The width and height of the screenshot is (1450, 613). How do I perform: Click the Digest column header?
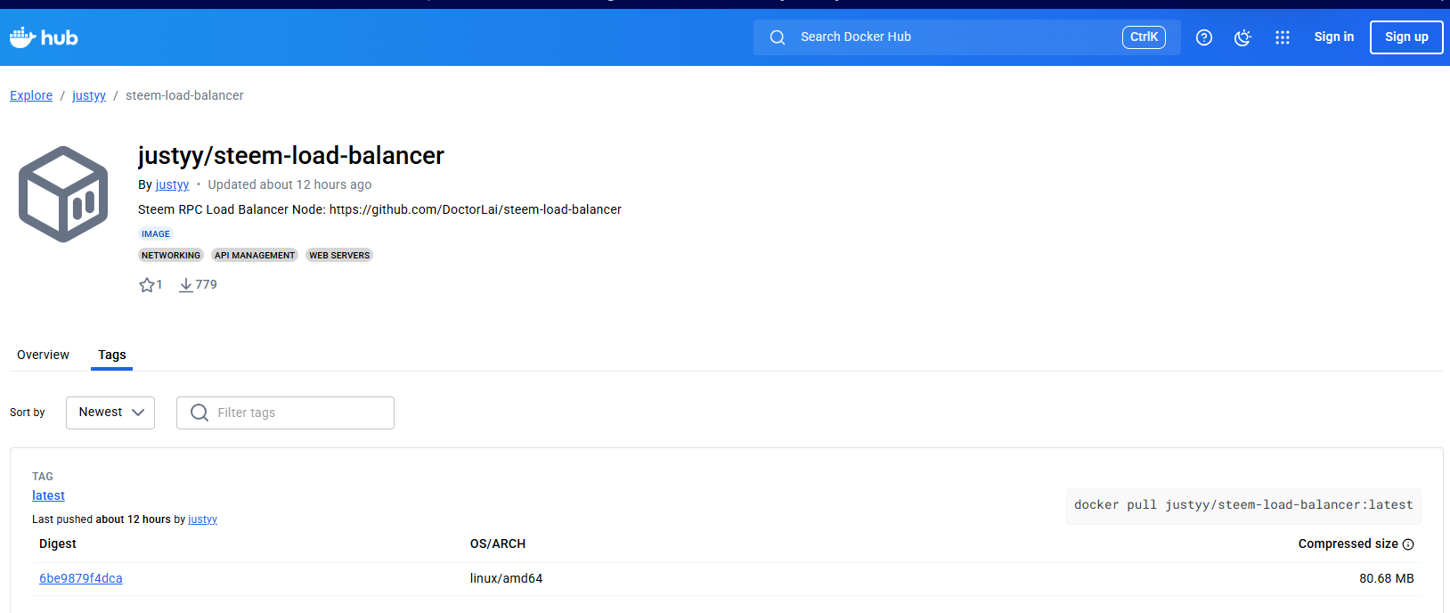(x=58, y=544)
